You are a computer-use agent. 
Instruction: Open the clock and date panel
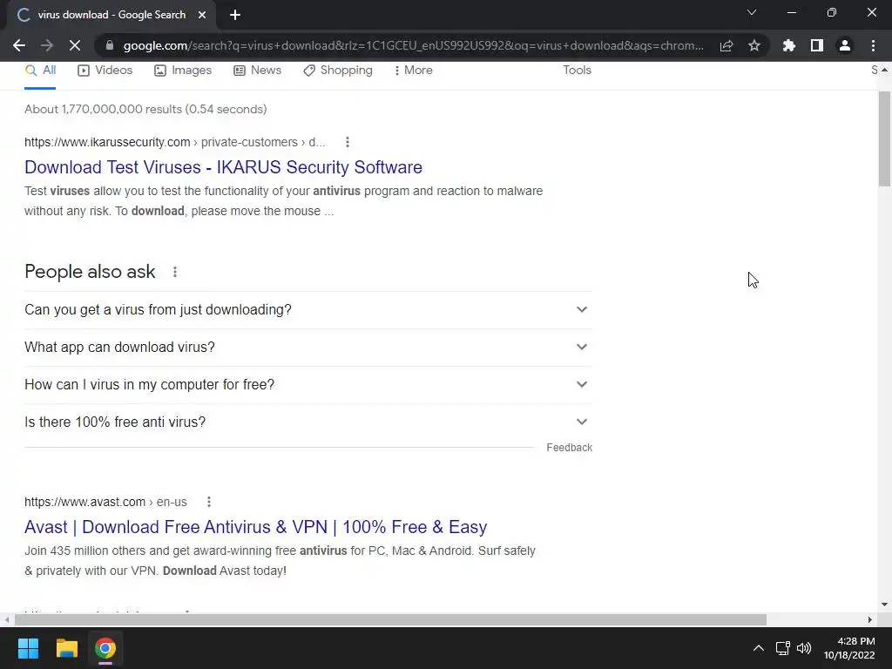coord(849,648)
